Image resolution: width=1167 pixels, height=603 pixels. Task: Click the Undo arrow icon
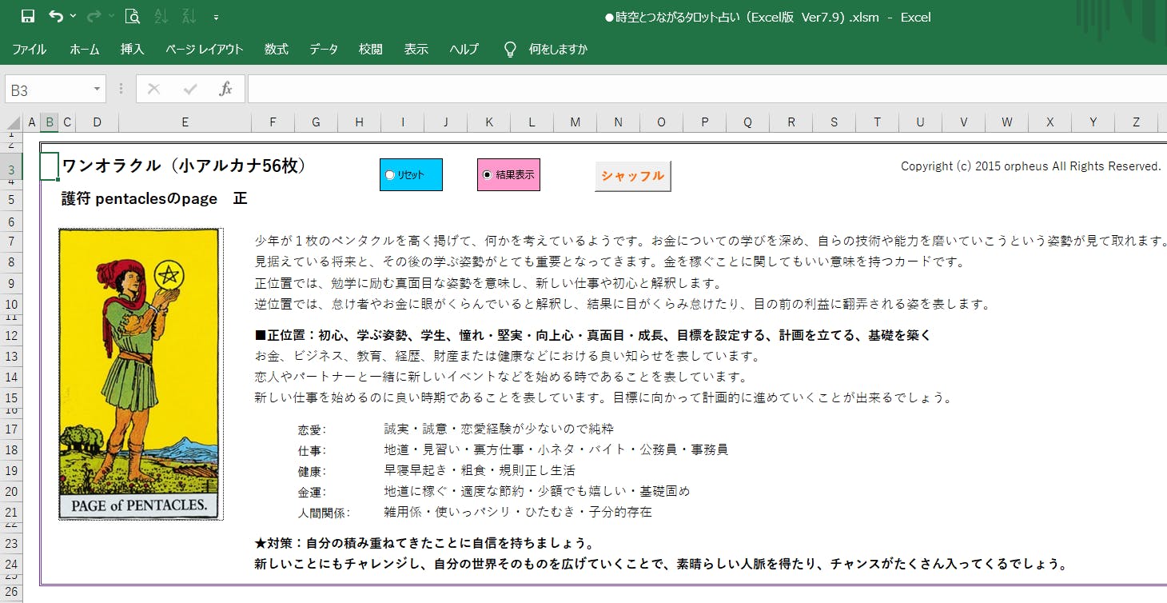(55, 16)
